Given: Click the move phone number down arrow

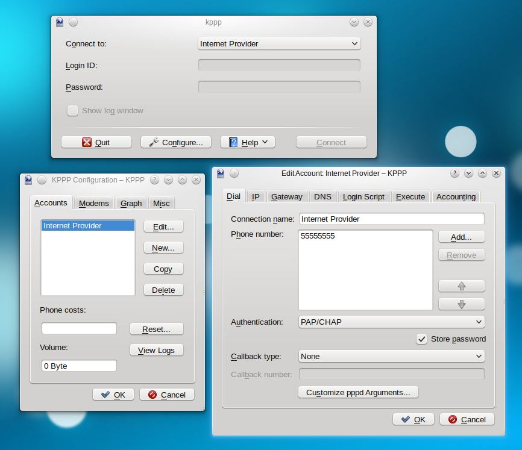Looking at the screenshot, I should tap(461, 304).
